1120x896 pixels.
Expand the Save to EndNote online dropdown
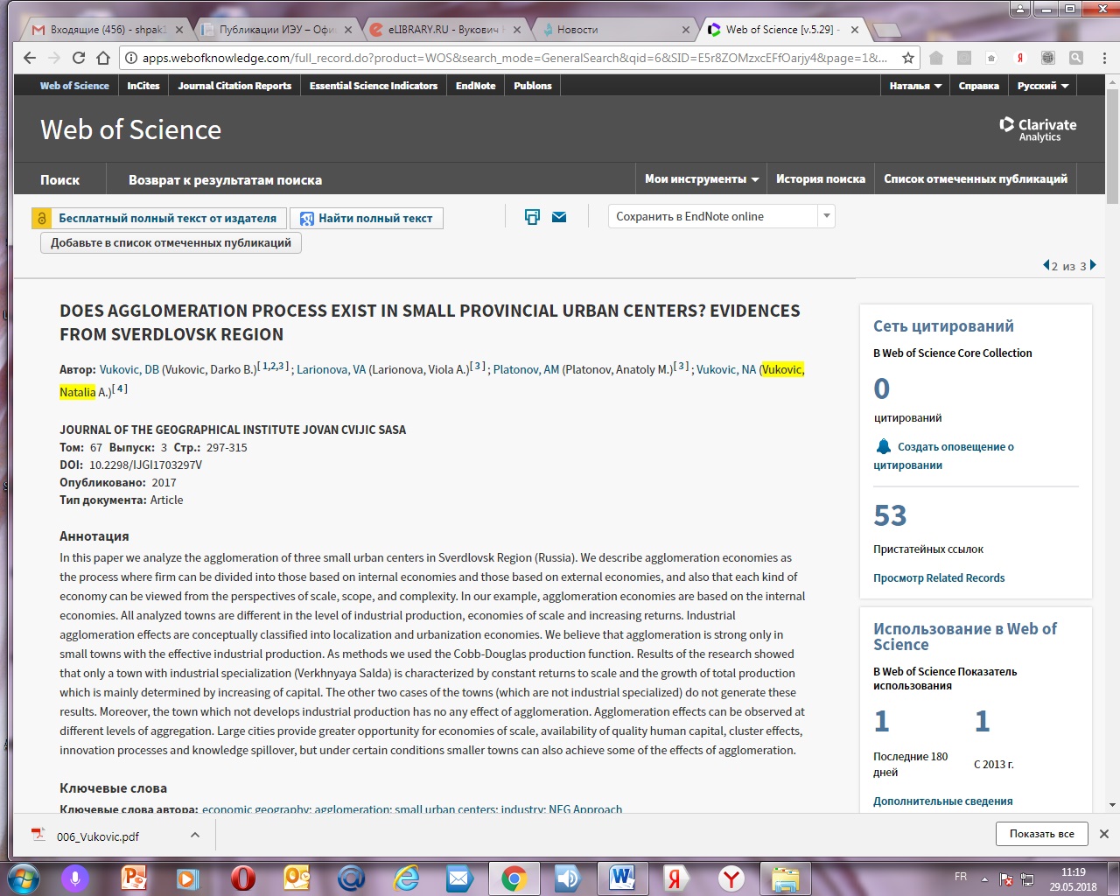point(826,216)
